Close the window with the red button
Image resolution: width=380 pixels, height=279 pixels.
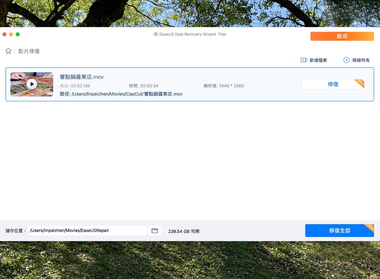click(x=4, y=34)
